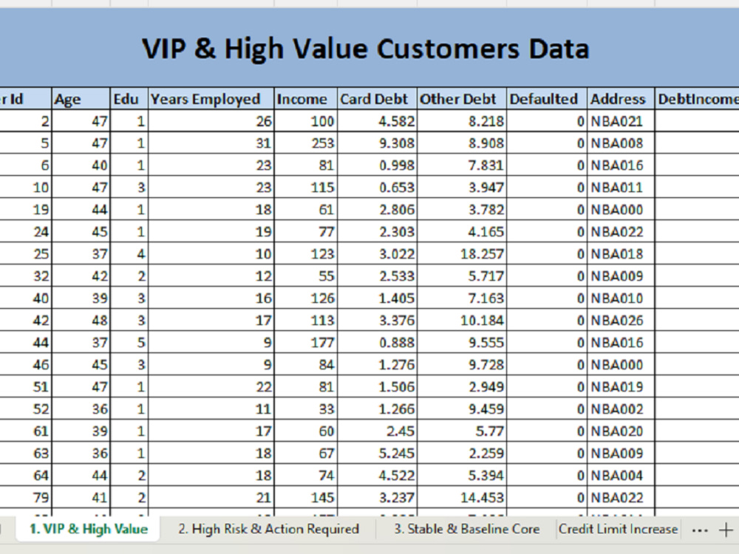Select Age cell with value 48
Viewport: 739px width, 554px height.
point(81,321)
